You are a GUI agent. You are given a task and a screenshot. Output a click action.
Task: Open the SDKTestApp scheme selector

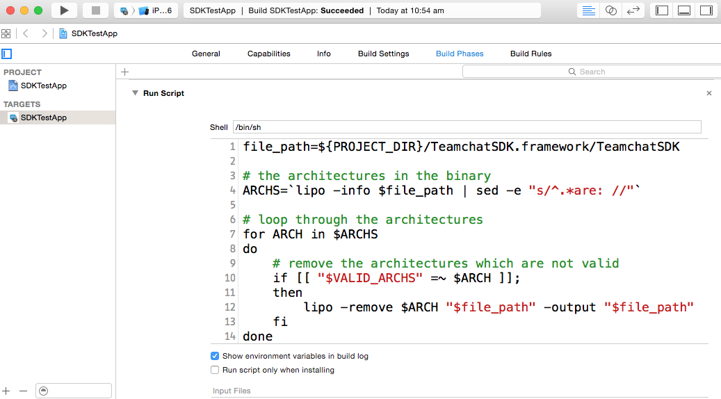pos(124,10)
